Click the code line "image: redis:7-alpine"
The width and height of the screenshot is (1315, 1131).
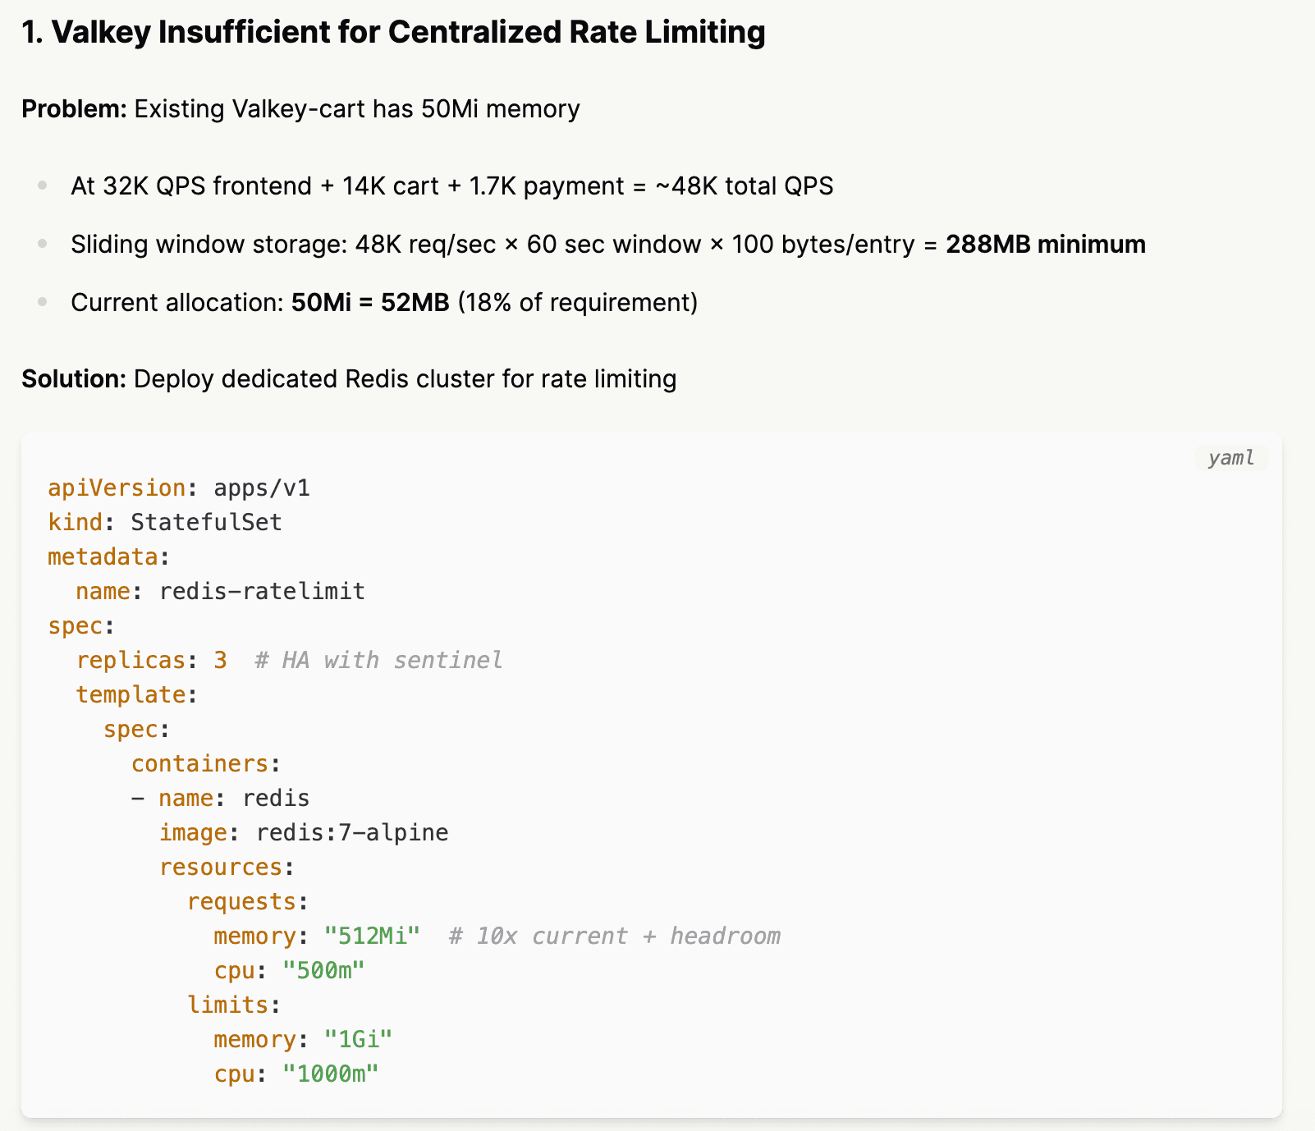point(304,833)
